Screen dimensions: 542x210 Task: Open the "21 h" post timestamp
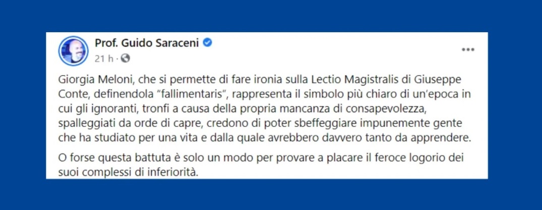tap(104, 59)
